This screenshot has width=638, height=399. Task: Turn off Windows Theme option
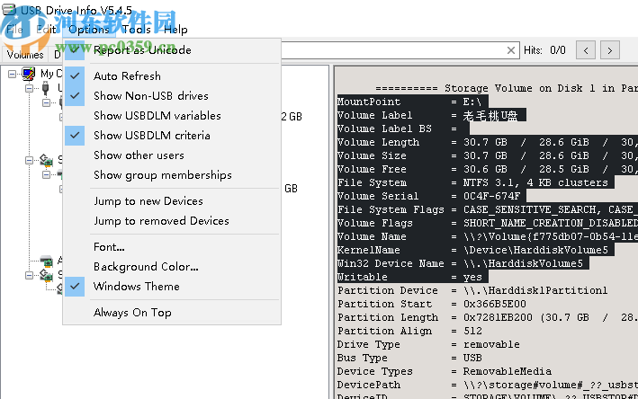tap(173, 287)
